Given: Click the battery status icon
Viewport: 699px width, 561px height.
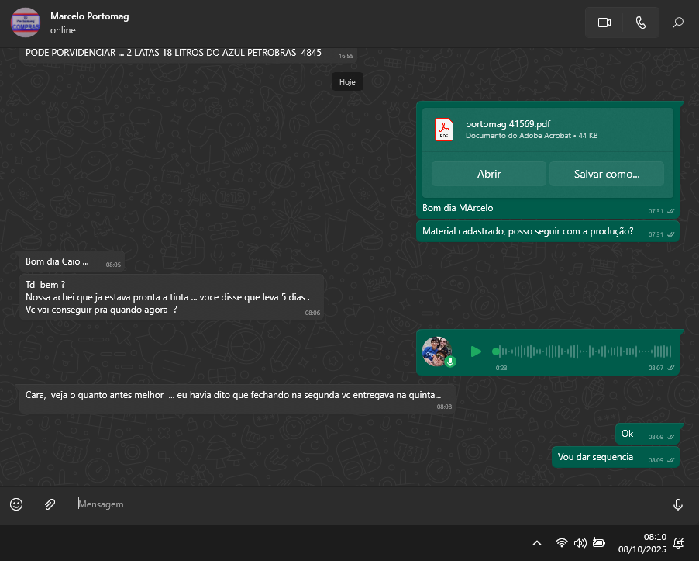Looking at the screenshot, I should [x=598, y=543].
